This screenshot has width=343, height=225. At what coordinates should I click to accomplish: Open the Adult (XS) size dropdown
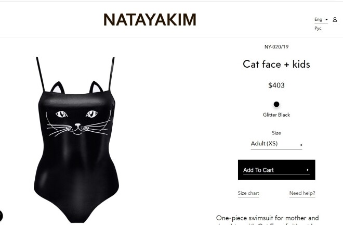[x=276, y=144]
